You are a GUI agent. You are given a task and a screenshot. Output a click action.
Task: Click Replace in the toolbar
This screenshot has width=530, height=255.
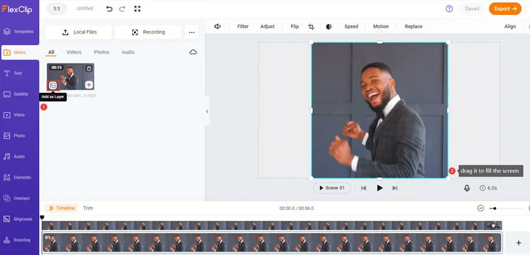[414, 26]
